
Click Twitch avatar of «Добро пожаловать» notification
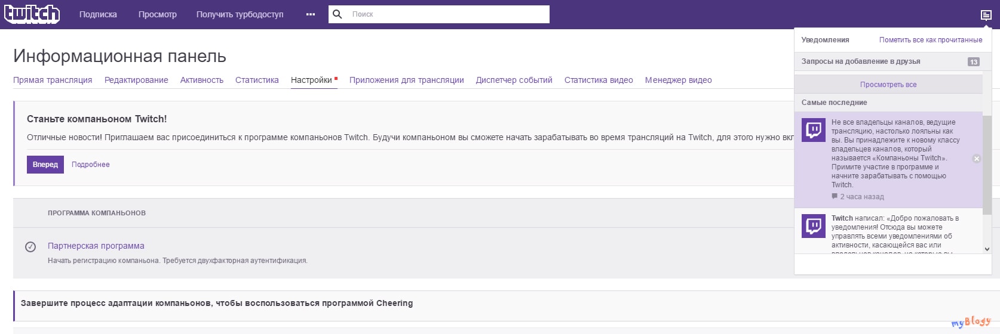tap(814, 225)
